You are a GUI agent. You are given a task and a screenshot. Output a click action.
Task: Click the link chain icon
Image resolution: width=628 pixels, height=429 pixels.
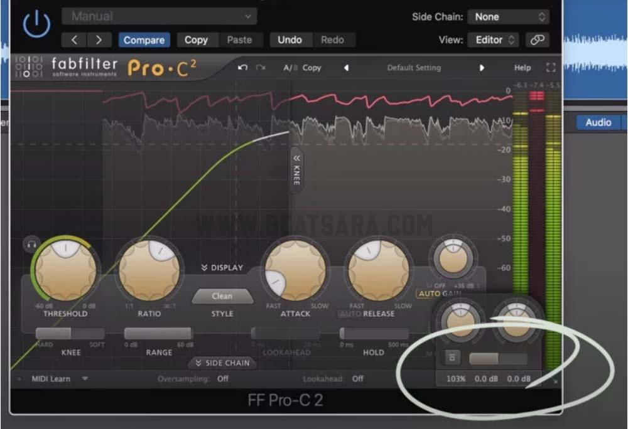(x=537, y=40)
